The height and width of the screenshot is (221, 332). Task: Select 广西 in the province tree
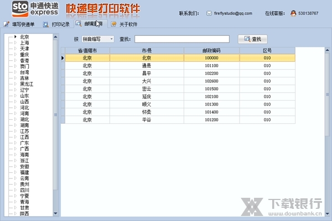tap(24, 149)
